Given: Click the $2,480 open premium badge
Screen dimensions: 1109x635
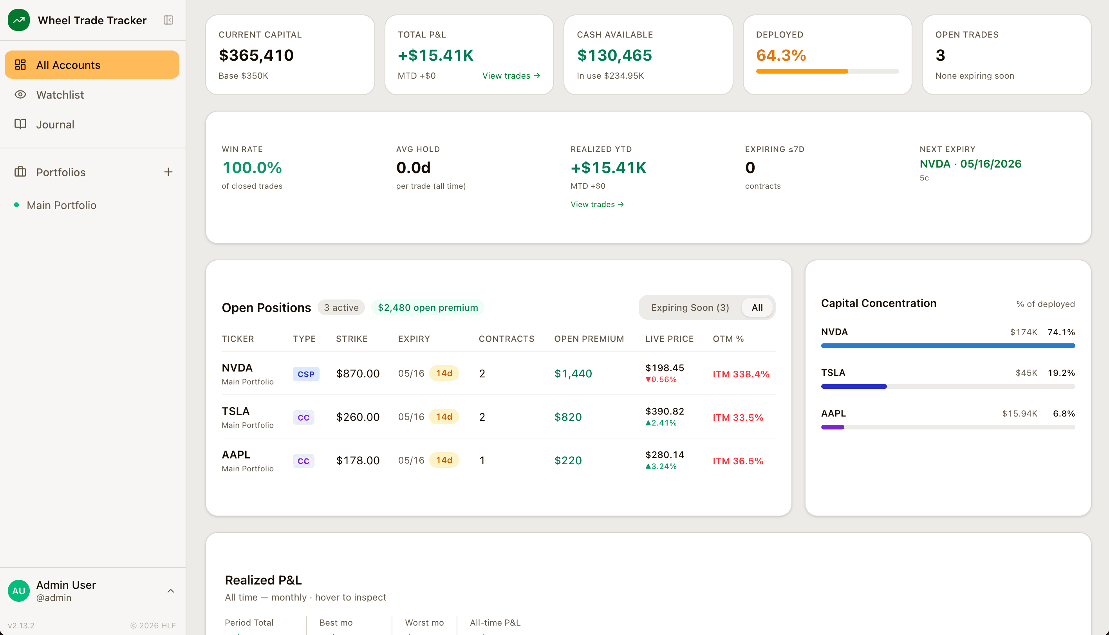Looking at the screenshot, I should tap(427, 307).
